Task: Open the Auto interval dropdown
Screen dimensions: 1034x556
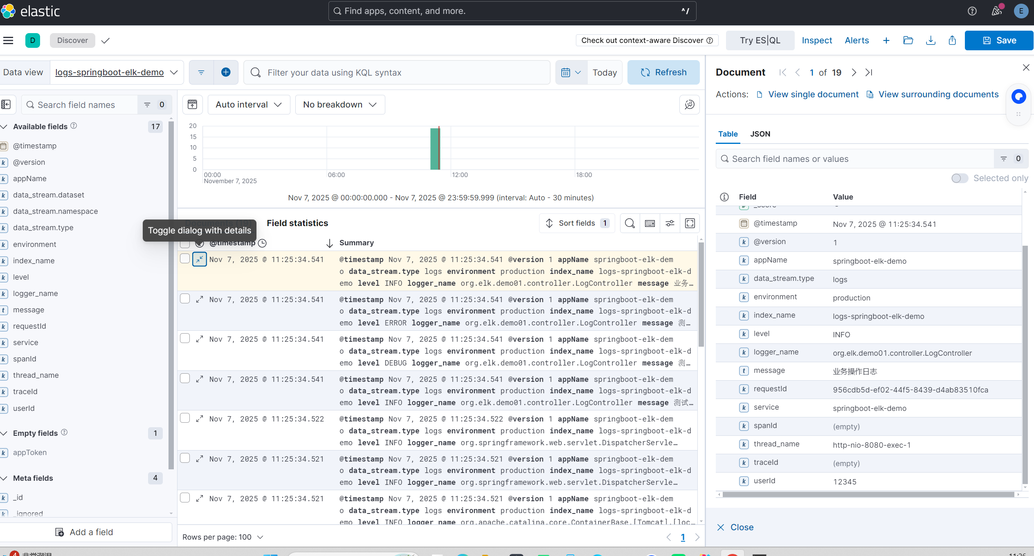Action: [x=249, y=105]
